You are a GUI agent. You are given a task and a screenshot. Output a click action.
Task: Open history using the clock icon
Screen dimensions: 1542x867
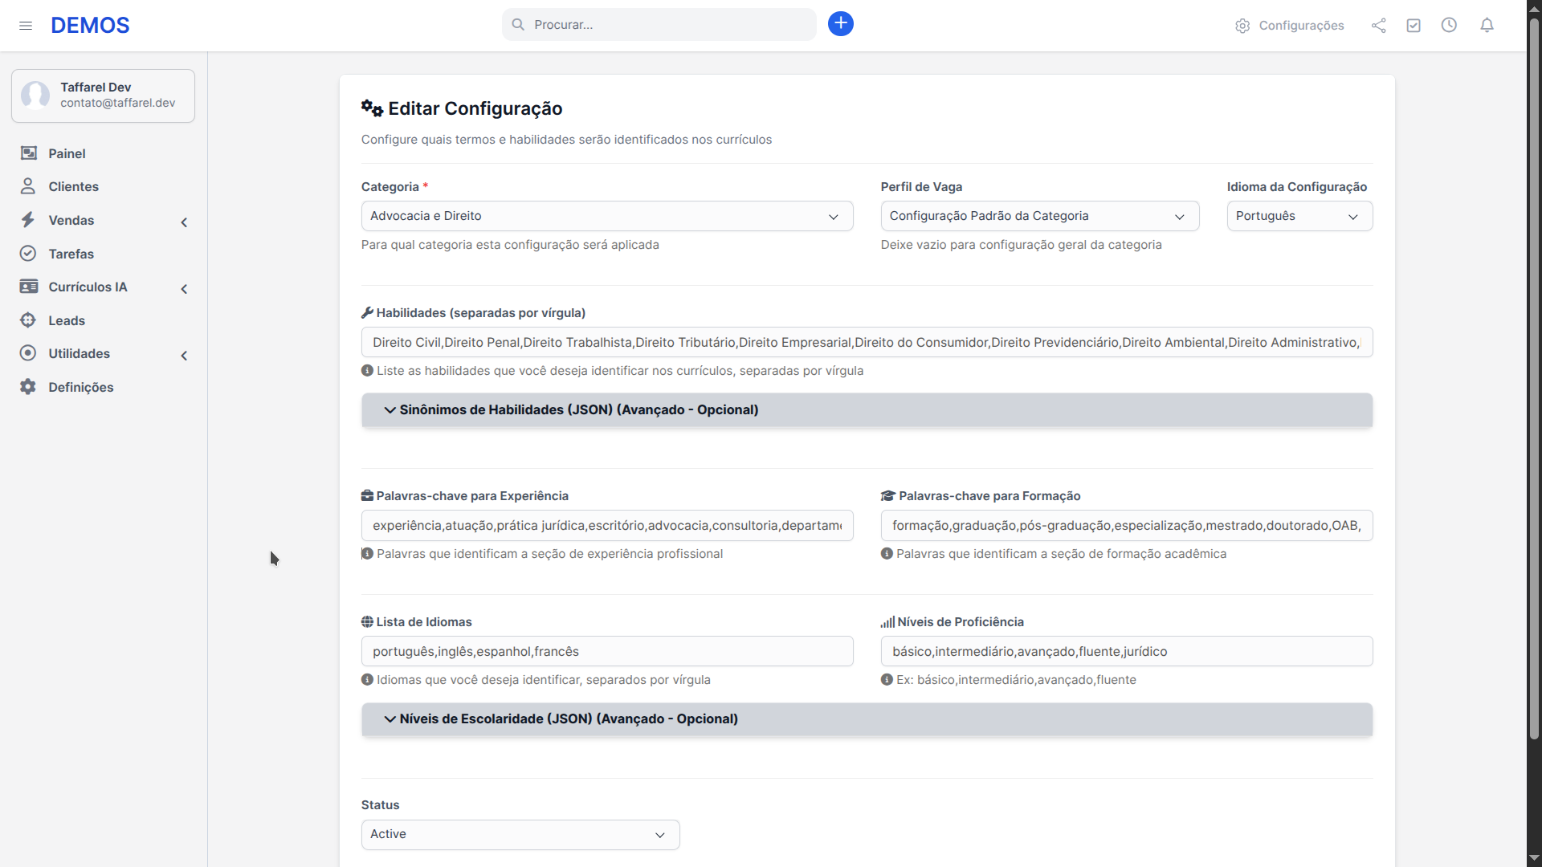pyautogui.click(x=1450, y=25)
